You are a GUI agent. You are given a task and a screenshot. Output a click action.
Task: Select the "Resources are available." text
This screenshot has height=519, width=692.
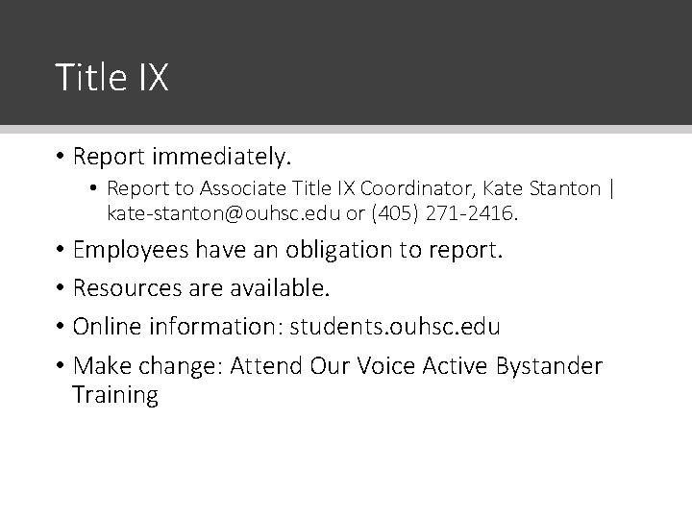click(201, 287)
